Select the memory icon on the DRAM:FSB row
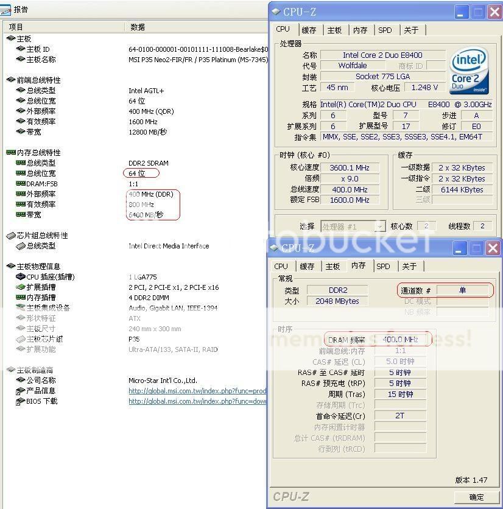The height and width of the screenshot is (509, 503). pos(21,184)
